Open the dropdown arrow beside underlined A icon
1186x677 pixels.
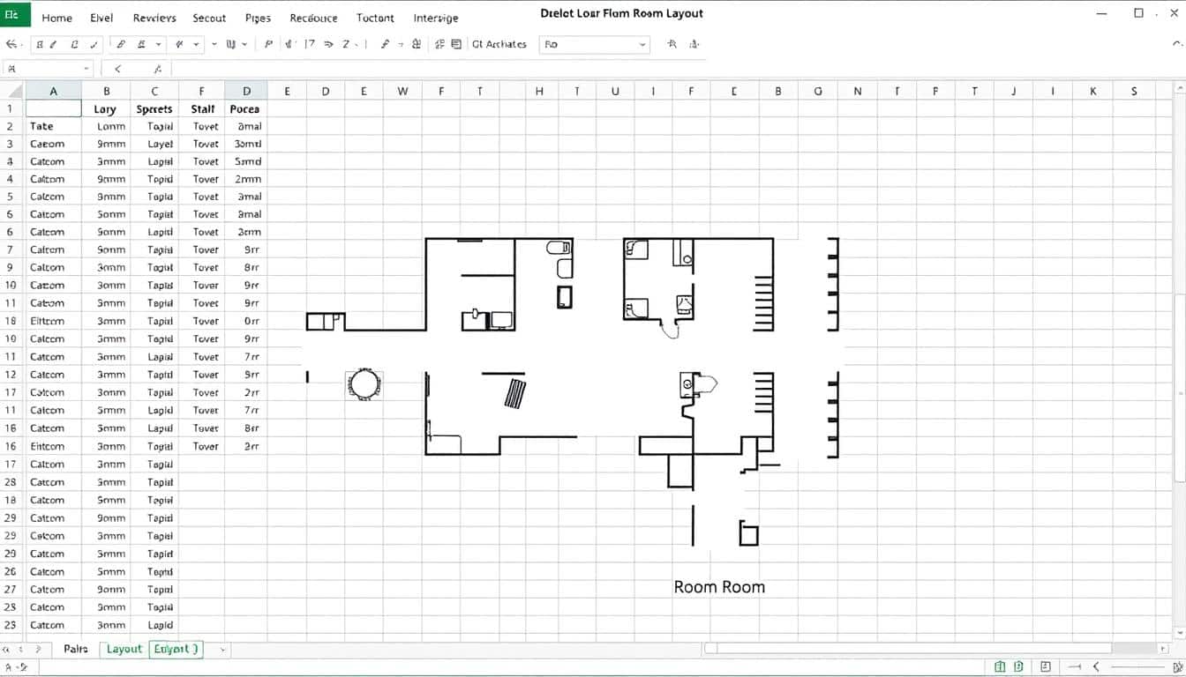158,44
